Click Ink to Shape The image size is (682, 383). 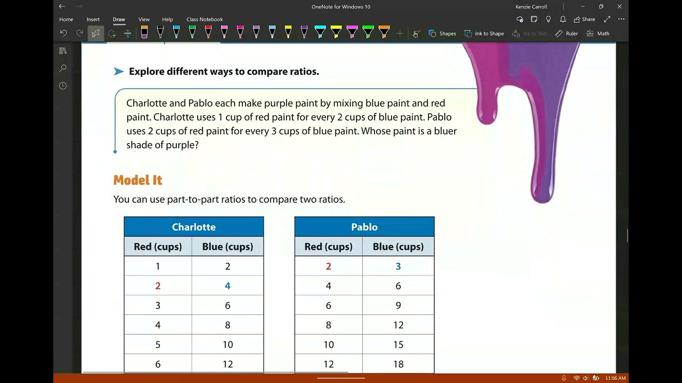484,34
